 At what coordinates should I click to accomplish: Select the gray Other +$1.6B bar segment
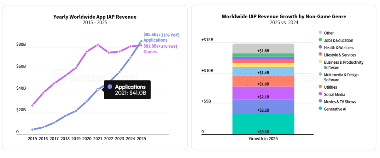[263, 49]
